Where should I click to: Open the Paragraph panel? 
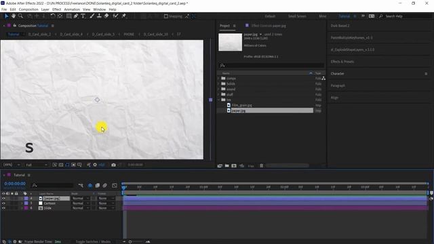point(338,86)
